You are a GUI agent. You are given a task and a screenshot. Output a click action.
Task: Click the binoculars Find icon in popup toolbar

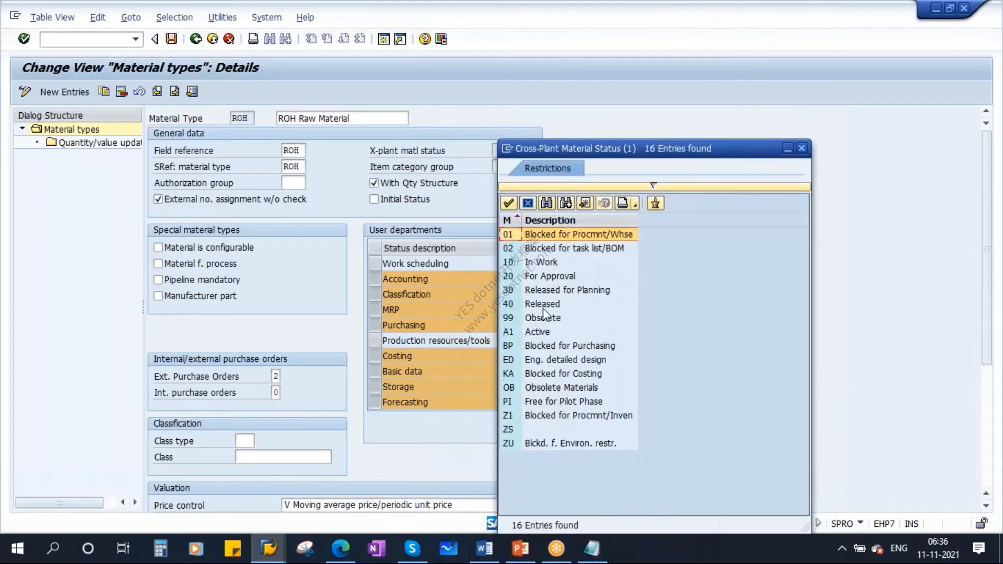546,203
